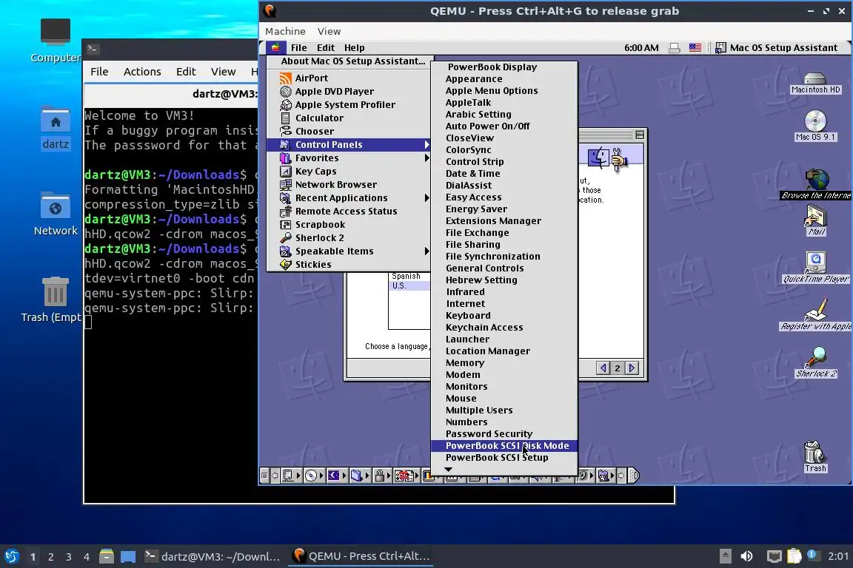This screenshot has height=568, width=853.
Task: Click the terminal window's View menu
Action: 223,72
